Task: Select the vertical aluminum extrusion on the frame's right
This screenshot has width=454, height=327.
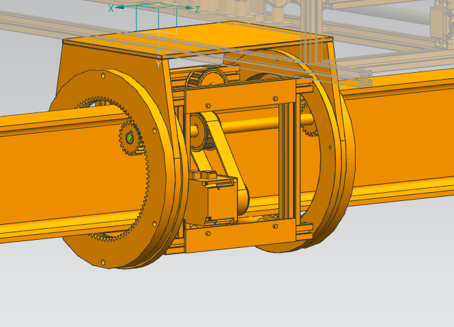Action: click(x=287, y=161)
